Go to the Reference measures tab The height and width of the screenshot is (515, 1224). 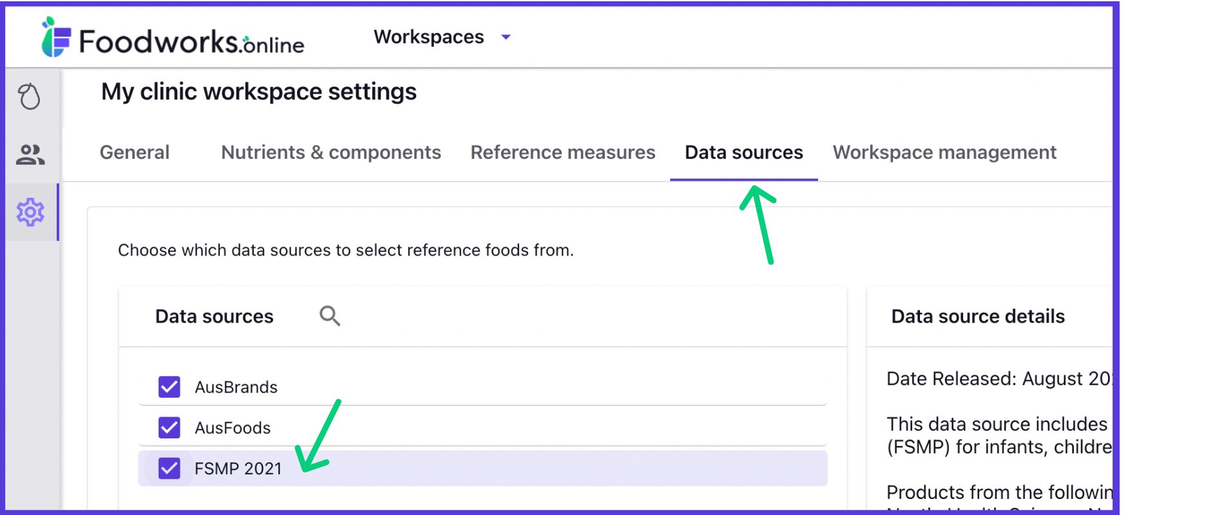(x=563, y=153)
